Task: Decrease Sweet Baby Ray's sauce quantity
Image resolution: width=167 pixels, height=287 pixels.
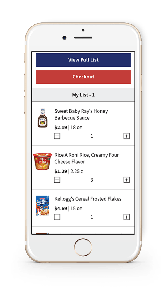Action: point(57,136)
